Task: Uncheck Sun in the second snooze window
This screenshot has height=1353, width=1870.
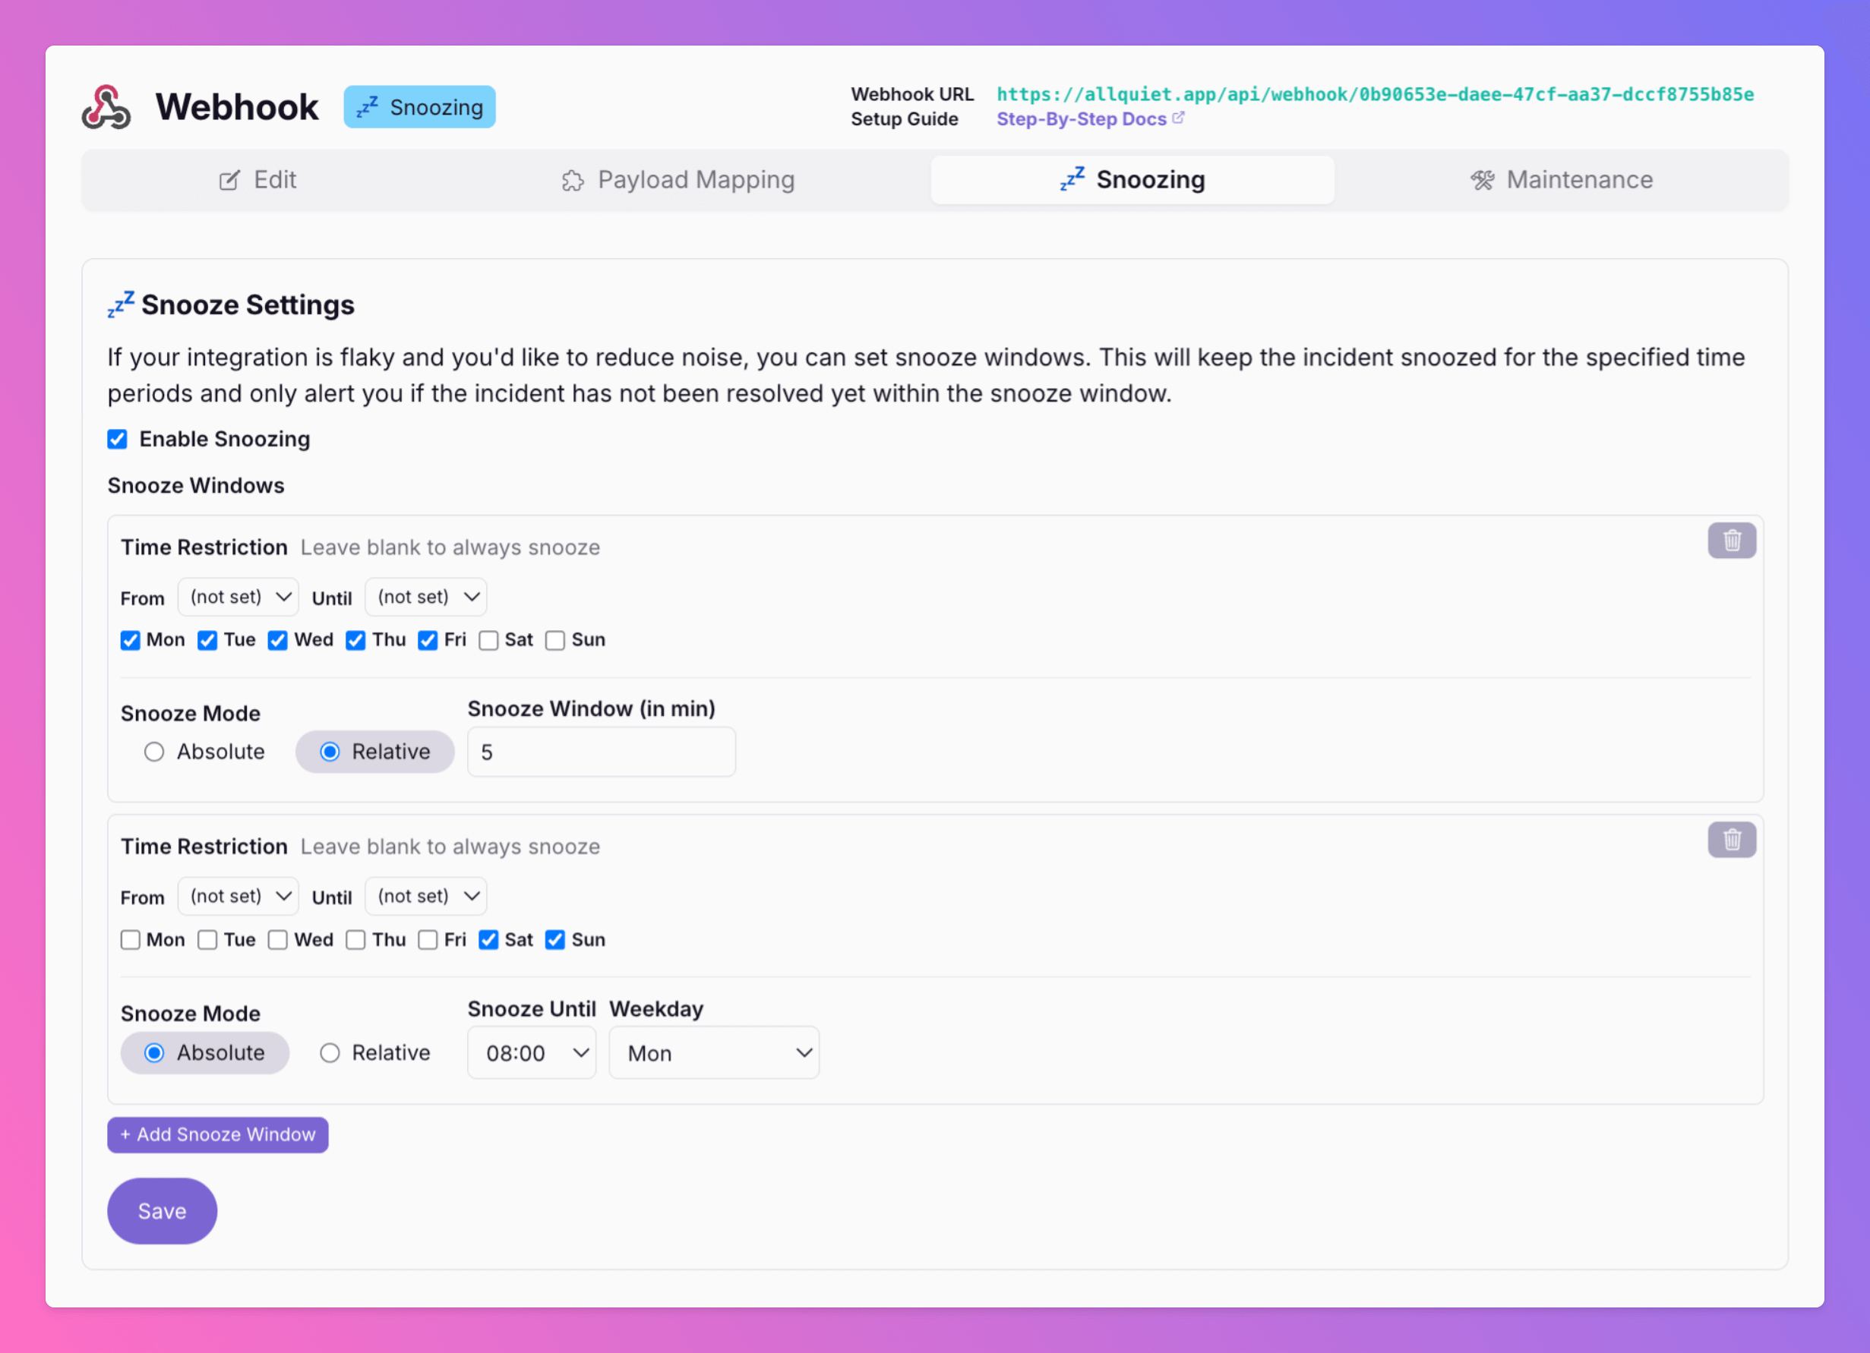Action: click(x=555, y=939)
